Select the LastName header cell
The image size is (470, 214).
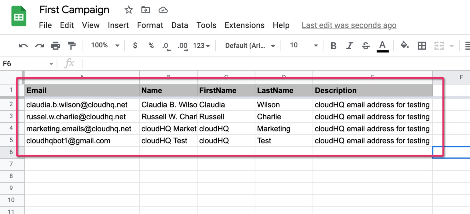click(x=284, y=90)
